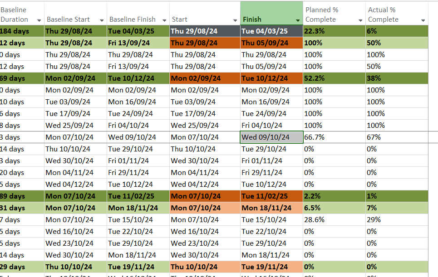Select the light orange Finish cell Mon 18/11/24

(x=271, y=208)
